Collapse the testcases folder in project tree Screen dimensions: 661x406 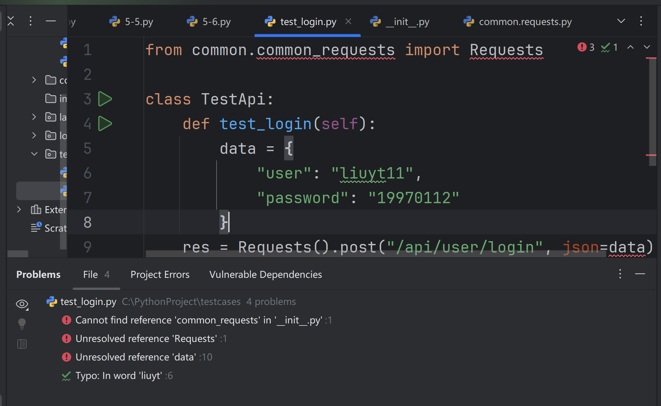tap(34, 154)
